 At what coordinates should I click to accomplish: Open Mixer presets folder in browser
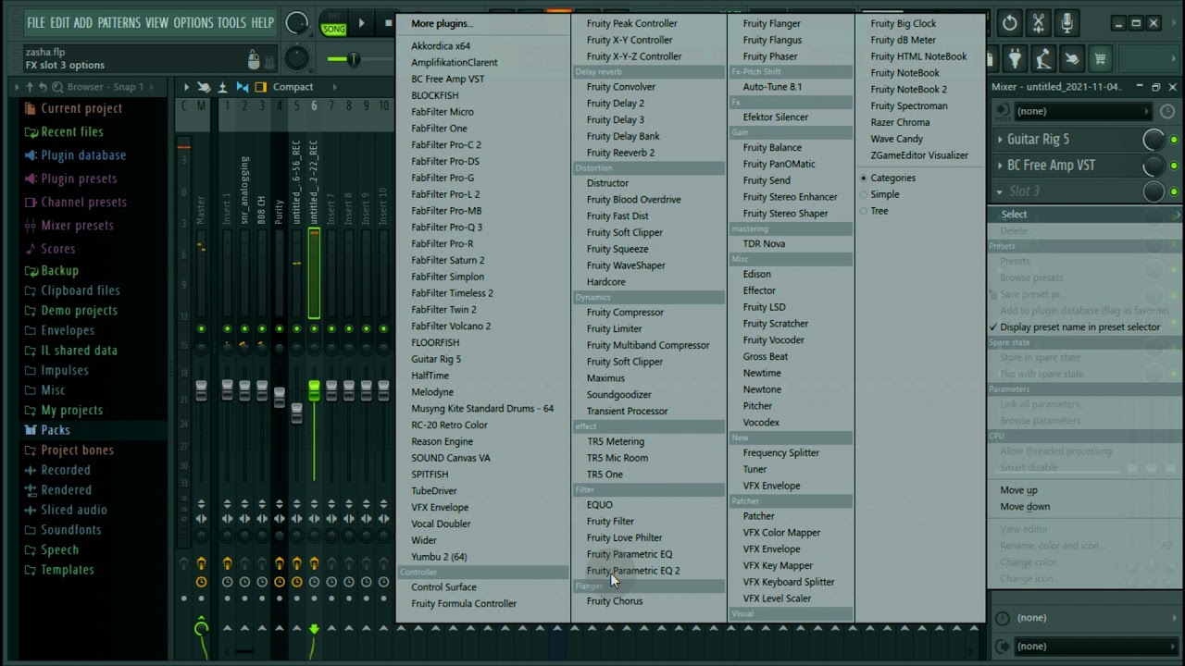point(77,225)
